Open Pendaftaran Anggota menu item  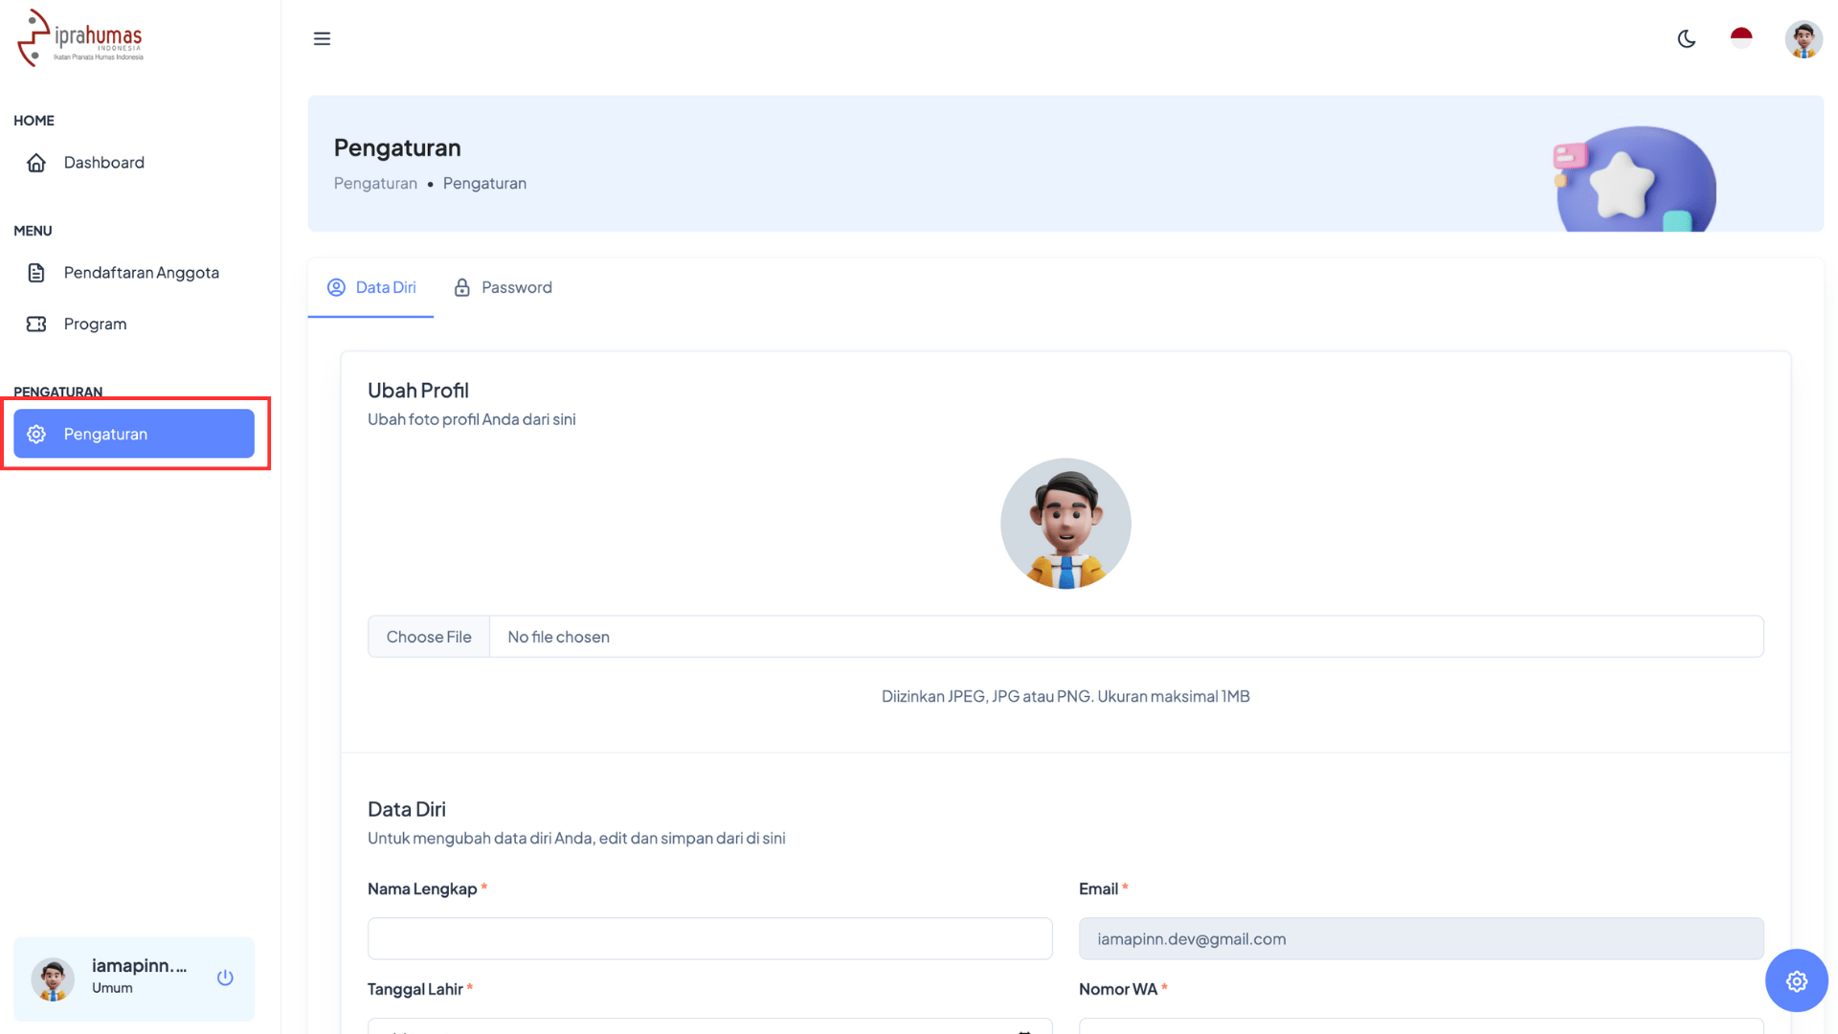[141, 273]
